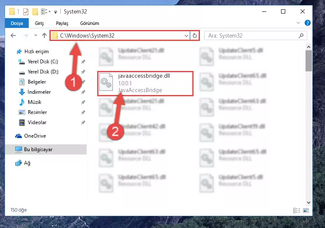This screenshot has width=325, height=228.
Task: Maximize the System32 window
Action: click(283, 11)
